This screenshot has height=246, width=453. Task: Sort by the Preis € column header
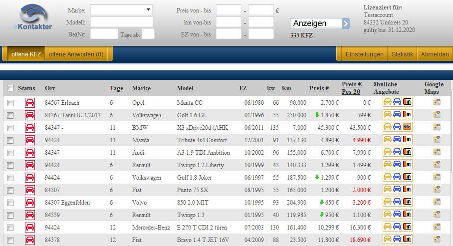[x=319, y=88]
